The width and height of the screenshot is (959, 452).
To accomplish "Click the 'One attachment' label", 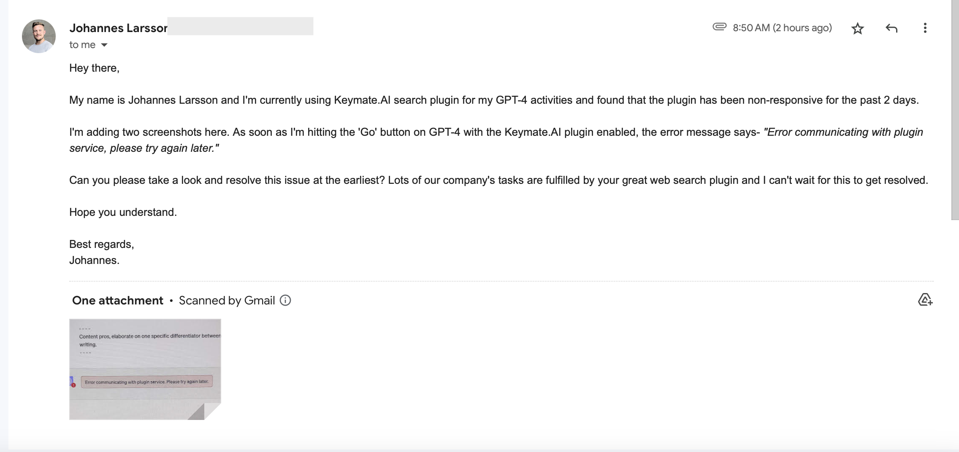I will point(117,300).
